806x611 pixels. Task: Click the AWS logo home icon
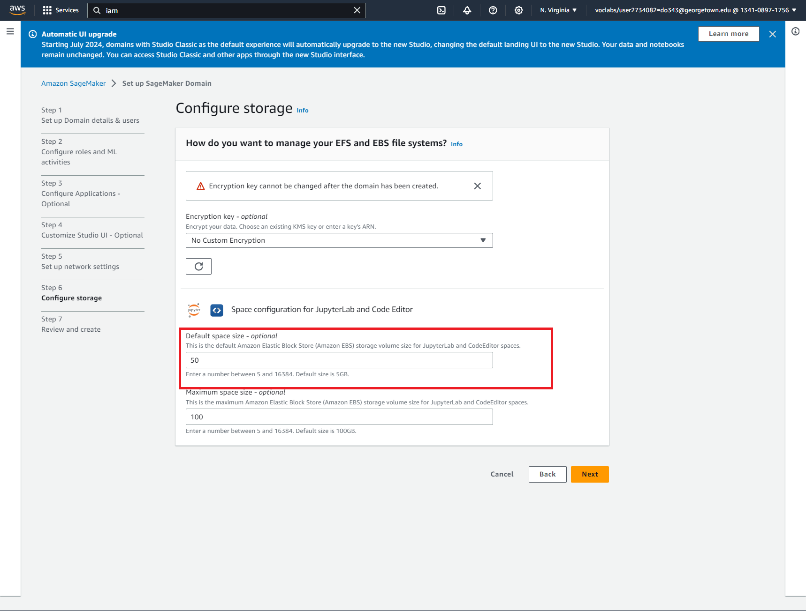point(17,10)
